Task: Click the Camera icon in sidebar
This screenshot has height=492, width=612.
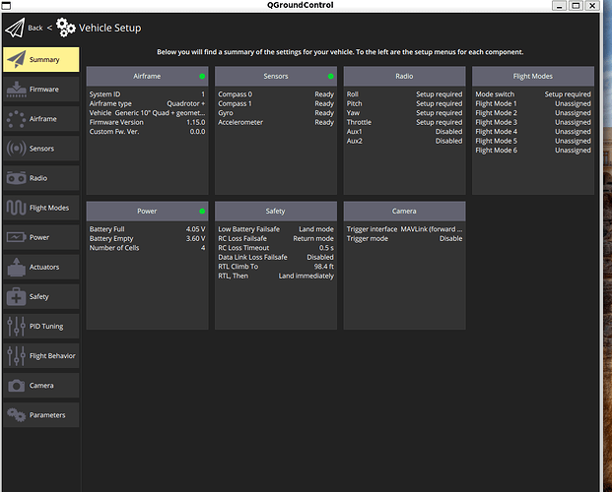Action: [x=17, y=386]
